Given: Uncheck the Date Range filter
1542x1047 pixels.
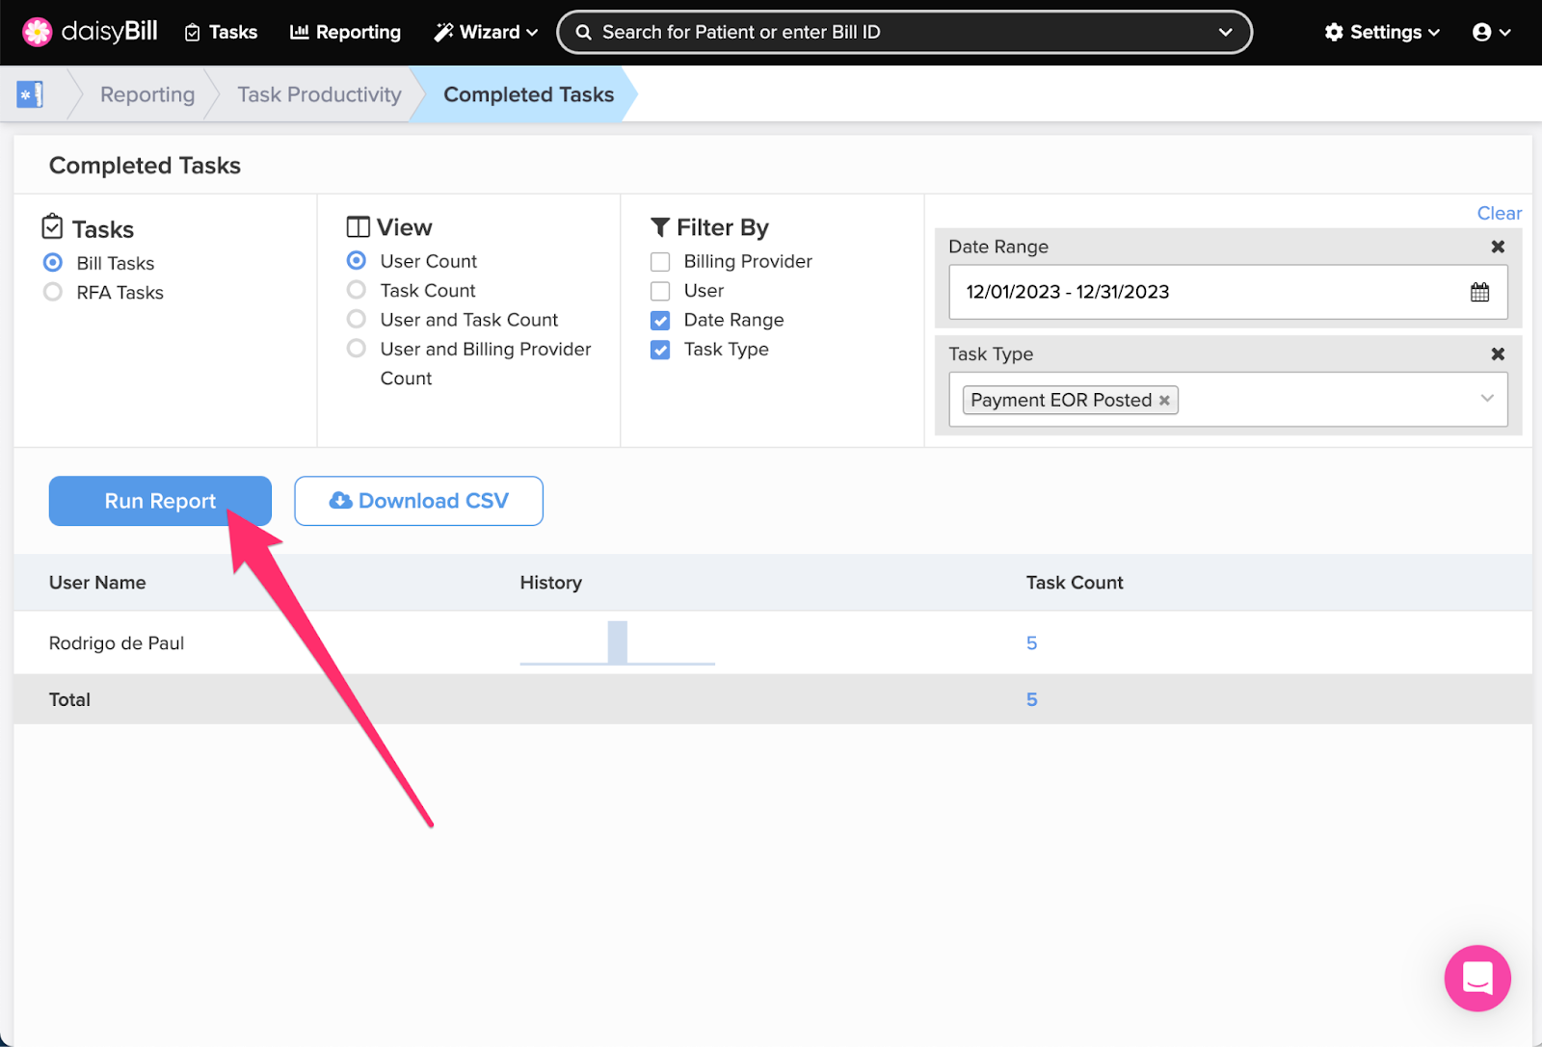Looking at the screenshot, I should point(660,320).
